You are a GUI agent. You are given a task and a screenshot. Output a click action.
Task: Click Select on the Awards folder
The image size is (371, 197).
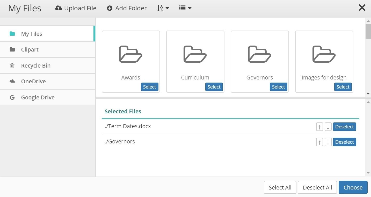pos(150,87)
